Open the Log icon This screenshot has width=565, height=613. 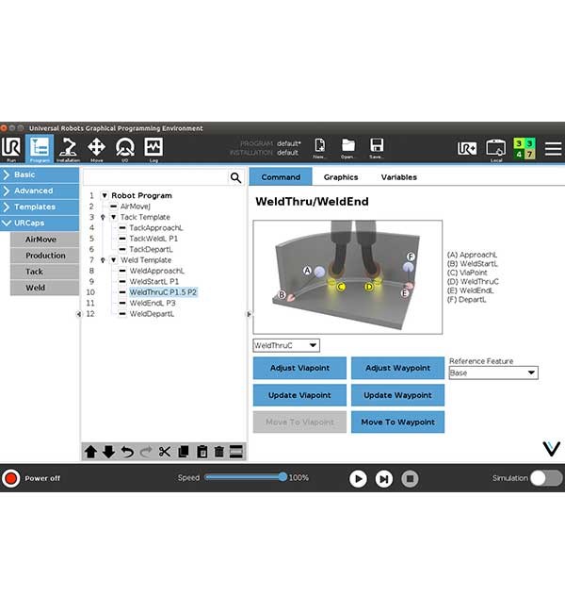(x=153, y=149)
